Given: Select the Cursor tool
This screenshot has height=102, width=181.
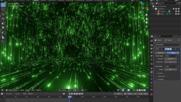Looking at the screenshot, I should pos(3,9).
